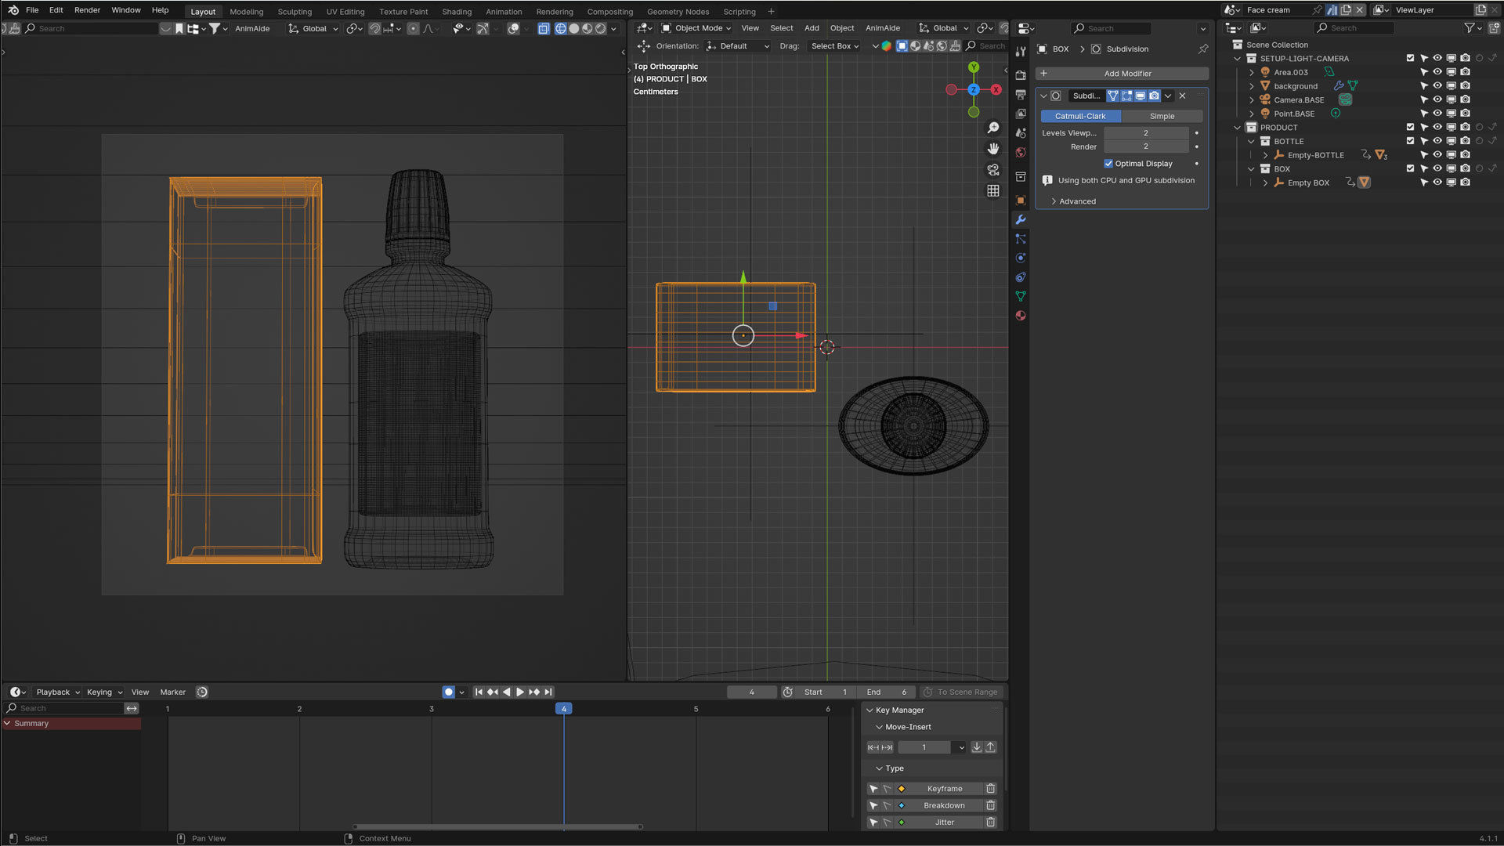The width and height of the screenshot is (1504, 846).
Task: Open the Object Mode dropdown
Action: 696,28
